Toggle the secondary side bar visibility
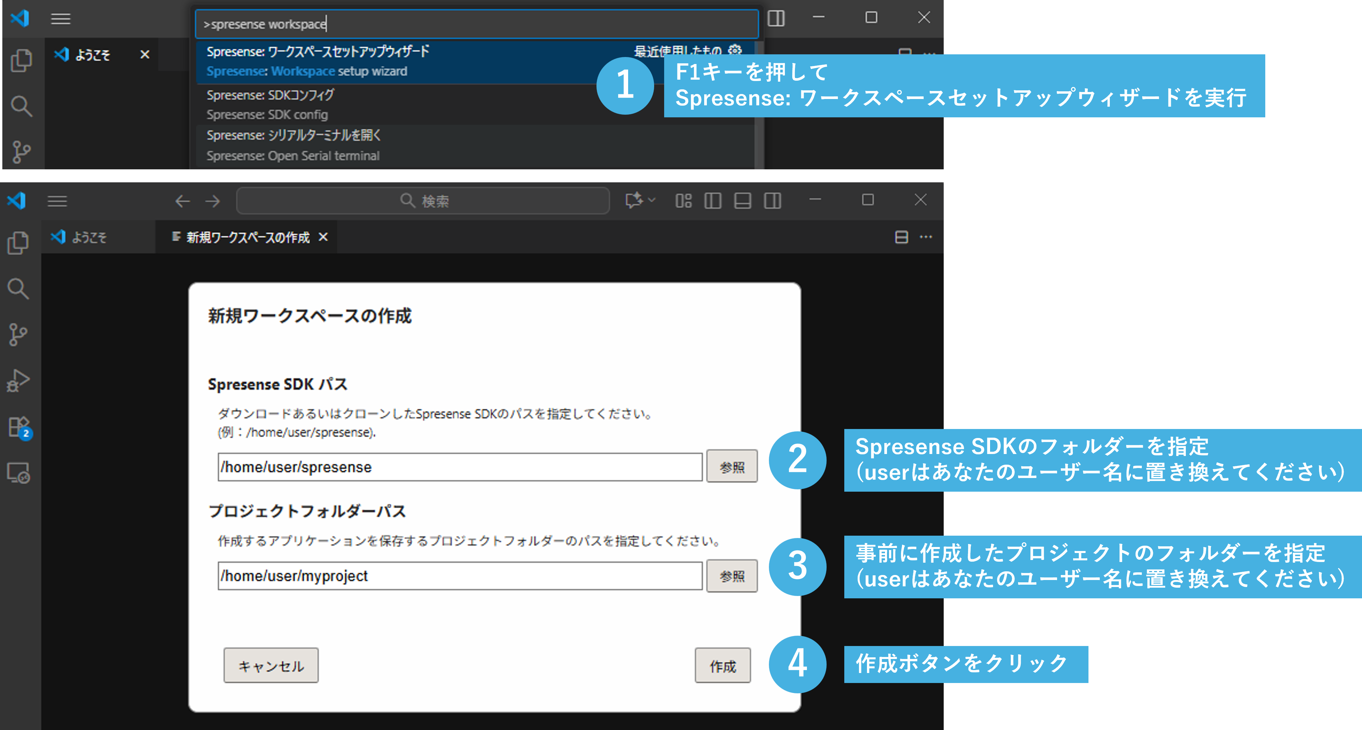1362x730 pixels. (x=772, y=201)
